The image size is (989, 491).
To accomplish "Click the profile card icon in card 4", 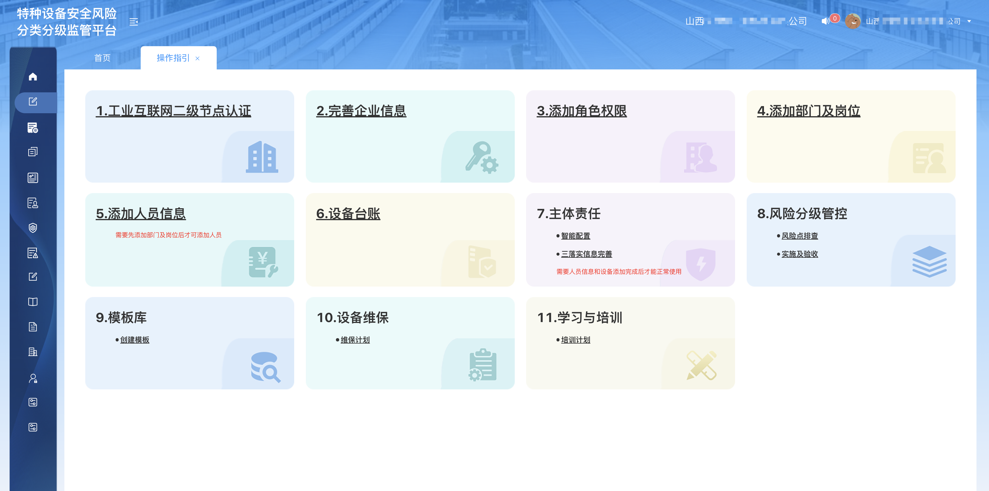I will pyautogui.click(x=929, y=158).
